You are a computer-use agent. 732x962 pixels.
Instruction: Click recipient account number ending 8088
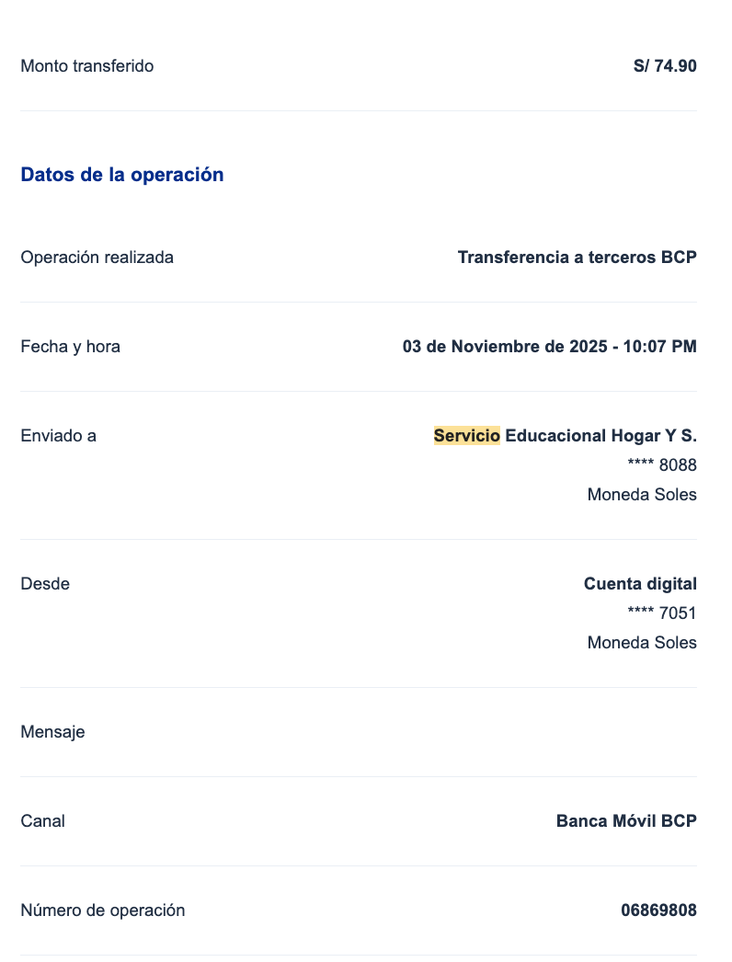click(x=660, y=465)
